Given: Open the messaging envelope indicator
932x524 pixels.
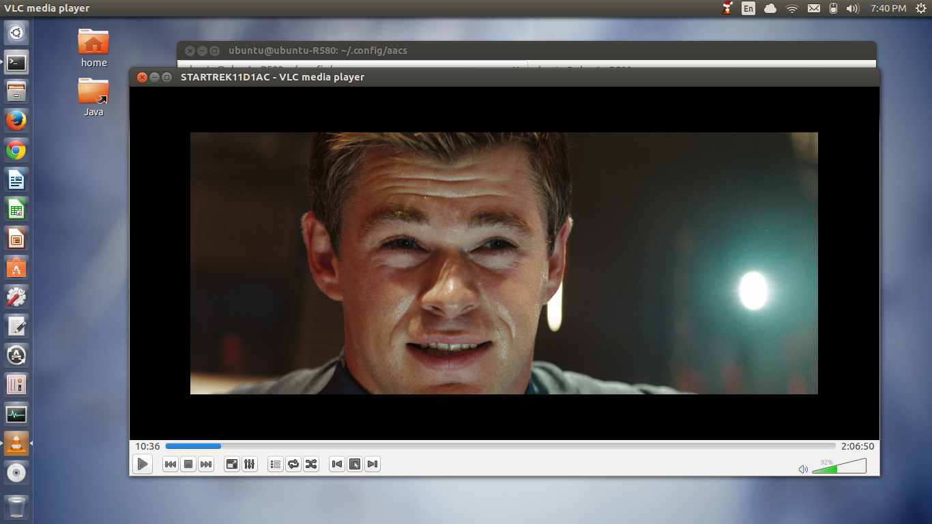Looking at the screenshot, I should [x=813, y=8].
